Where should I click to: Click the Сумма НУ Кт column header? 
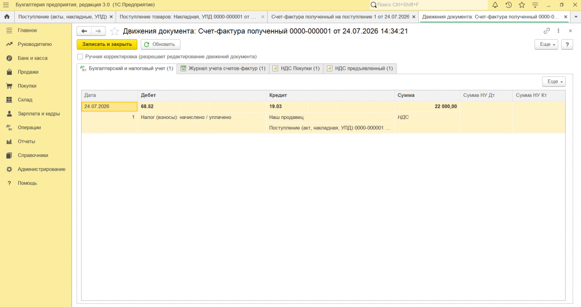point(539,95)
